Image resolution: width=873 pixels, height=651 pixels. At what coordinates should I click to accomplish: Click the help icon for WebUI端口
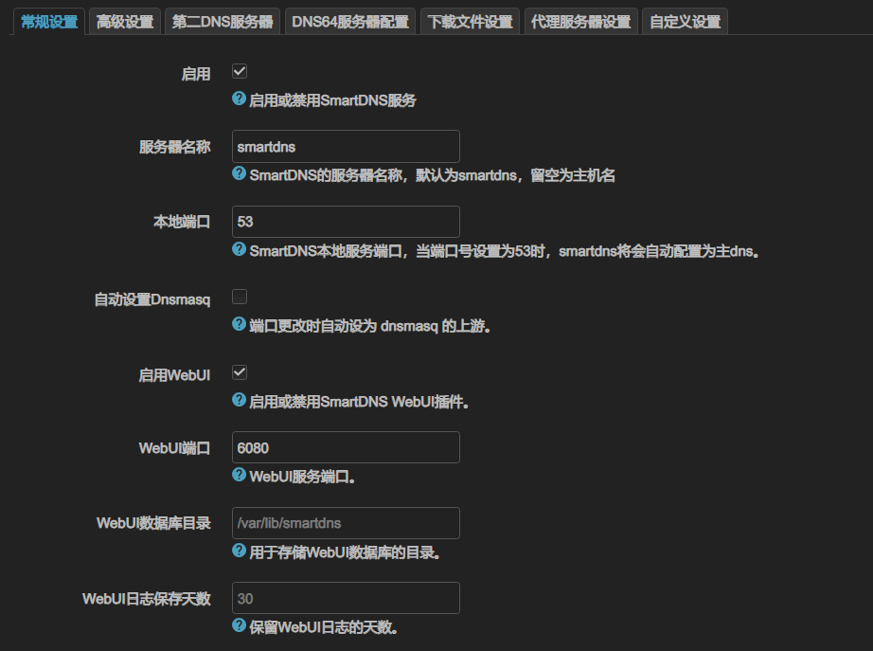tap(239, 477)
